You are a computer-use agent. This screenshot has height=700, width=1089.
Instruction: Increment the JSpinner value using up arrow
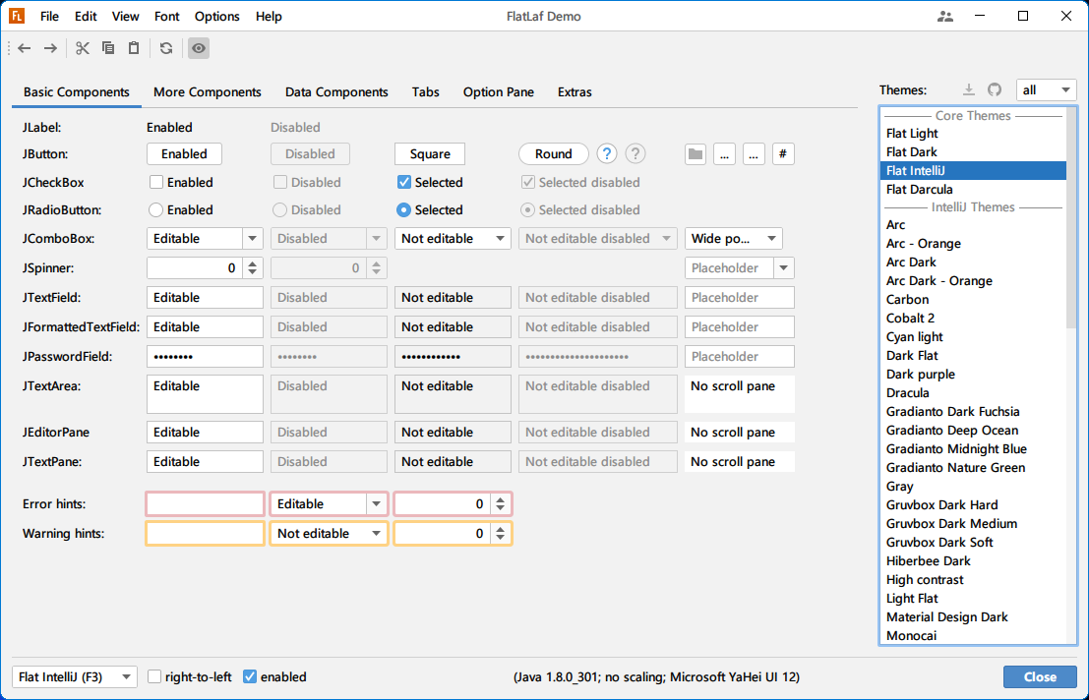[x=253, y=262]
